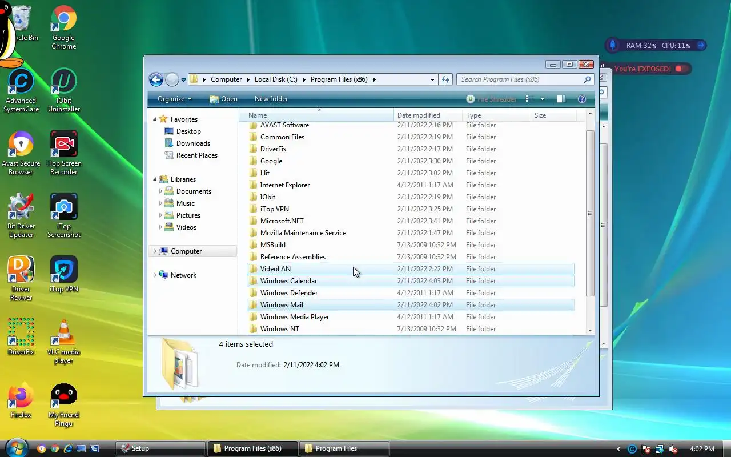Open Avast Secure Browser desktop icon
The height and width of the screenshot is (457, 731).
pos(21,153)
